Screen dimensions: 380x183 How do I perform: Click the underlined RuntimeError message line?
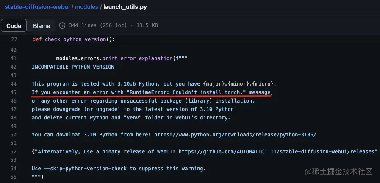(x=153, y=92)
